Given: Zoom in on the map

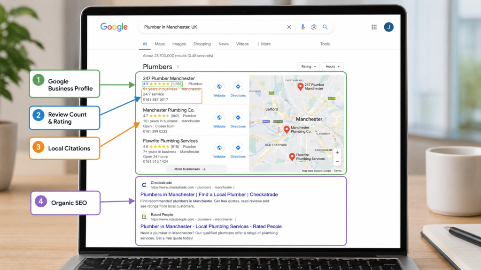Looking at the screenshot, I should [337, 152].
